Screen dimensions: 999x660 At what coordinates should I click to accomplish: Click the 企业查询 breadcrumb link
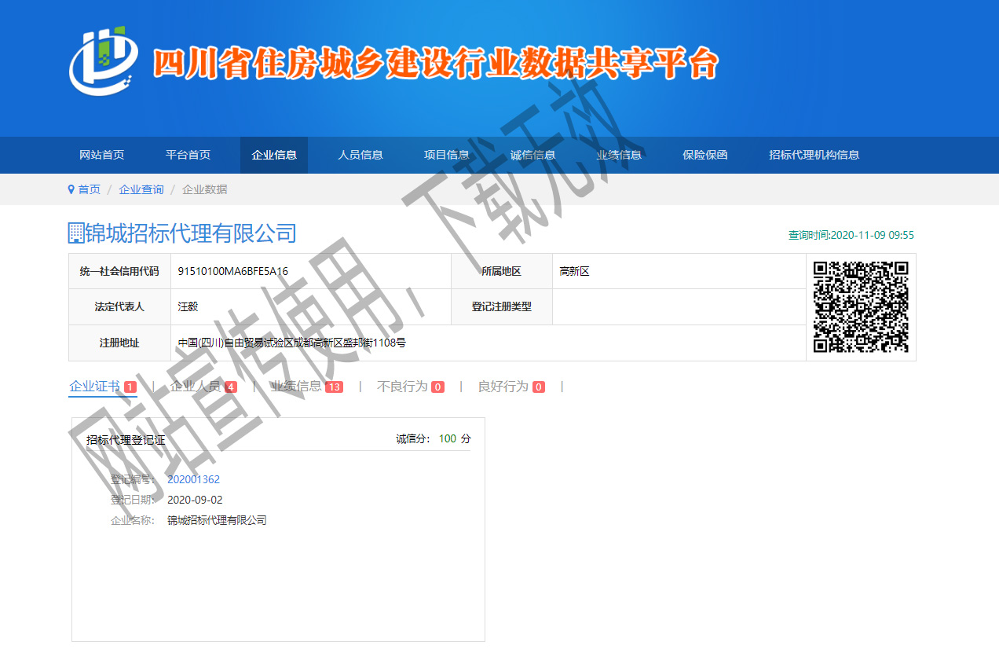pos(141,189)
